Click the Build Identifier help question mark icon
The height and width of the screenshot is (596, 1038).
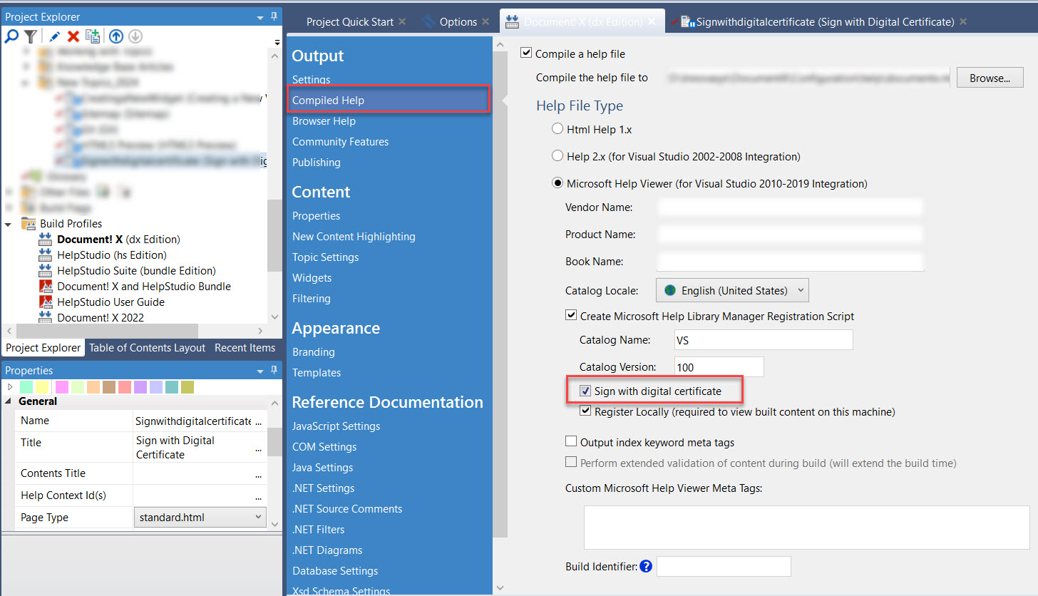coord(646,566)
